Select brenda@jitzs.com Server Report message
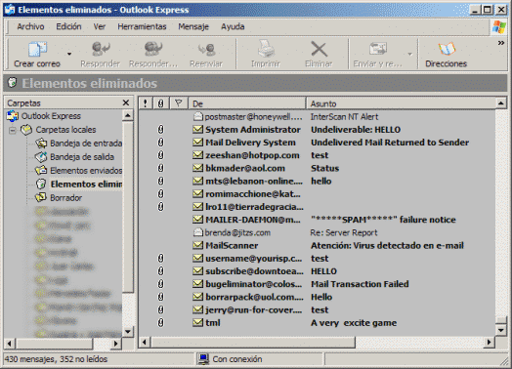This screenshot has width=512, height=369. pos(317,232)
